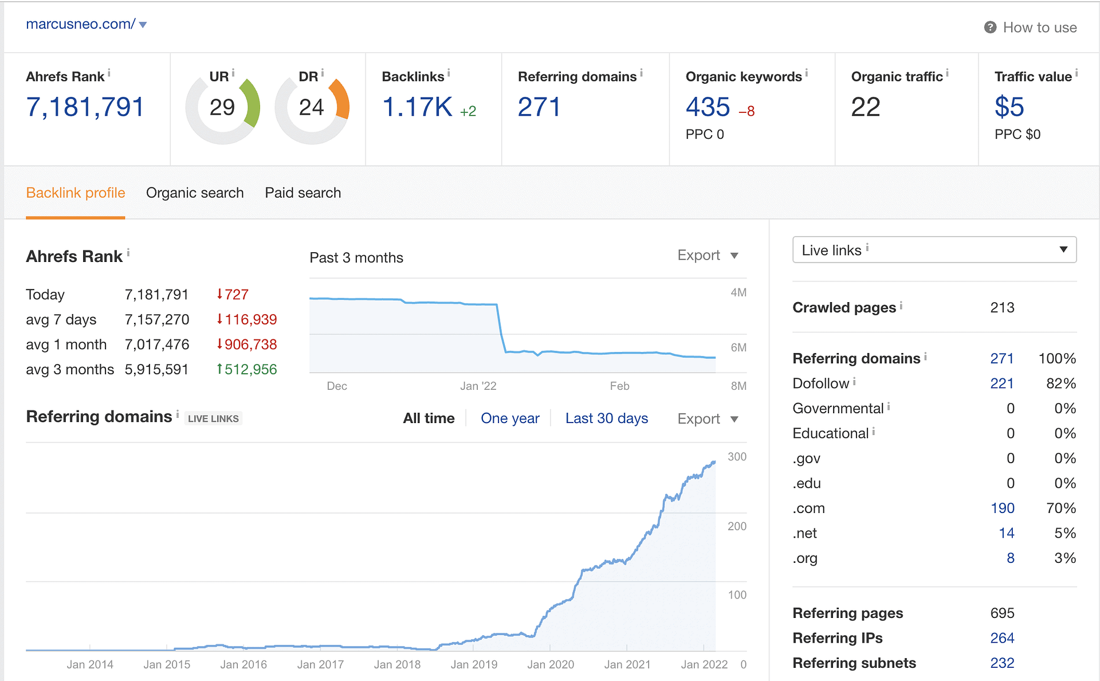Screen dimensions: 1100x681
Task: Click the info icon beside Dofollow
Action: (x=854, y=381)
